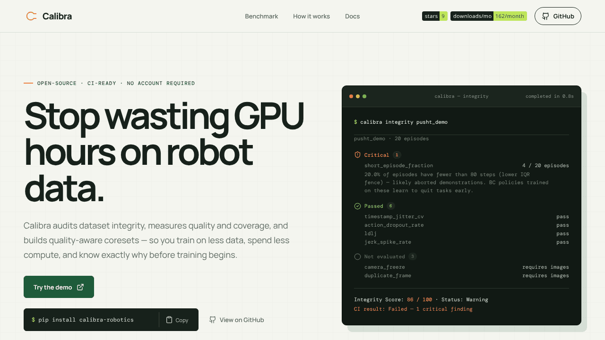The image size is (605, 340).
Task: Click the external-link icon on Try the demo
Action: (x=80, y=287)
